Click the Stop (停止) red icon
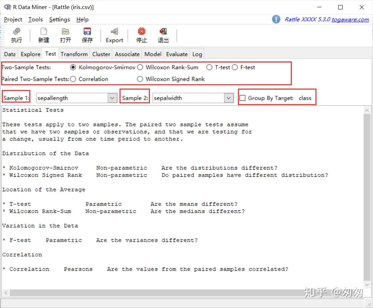The width and height of the screenshot is (373, 308). pos(142,31)
